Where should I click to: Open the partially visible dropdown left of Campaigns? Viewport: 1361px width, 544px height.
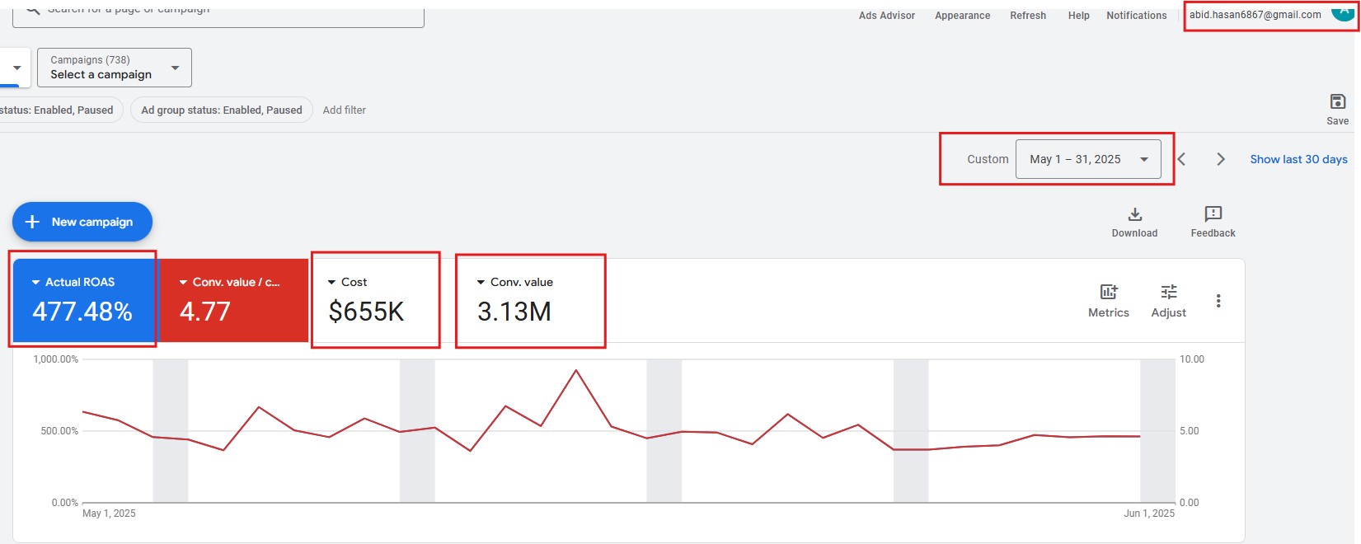pos(16,68)
